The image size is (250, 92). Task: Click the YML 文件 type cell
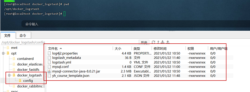point(141,62)
